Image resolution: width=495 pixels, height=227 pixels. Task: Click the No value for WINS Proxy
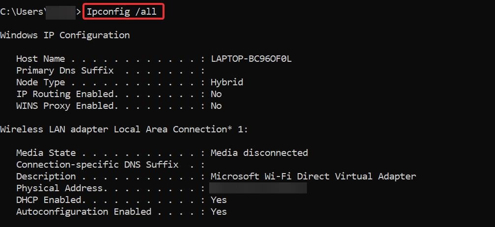[216, 106]
